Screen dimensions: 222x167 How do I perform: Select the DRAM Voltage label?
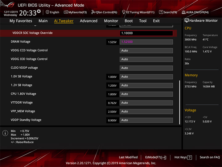click(20, 42)
